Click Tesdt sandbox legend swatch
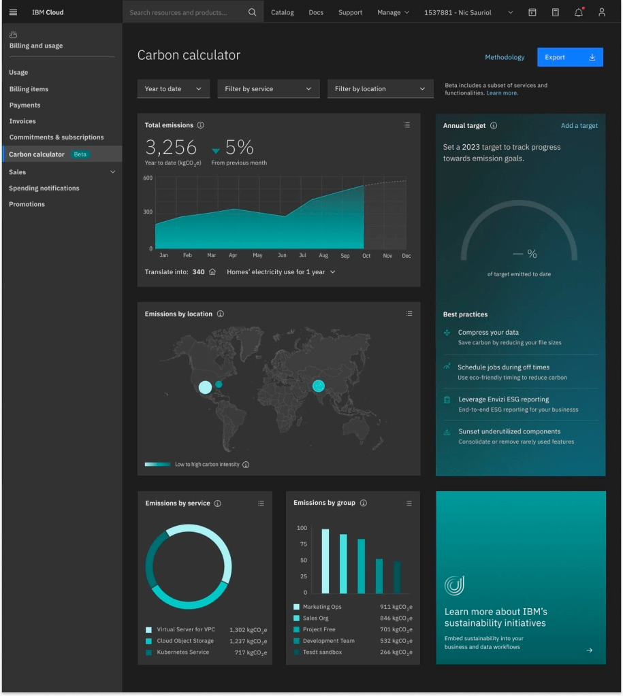Image resolution: width=623 pixels, height=696 pixels. pos(296,652)
